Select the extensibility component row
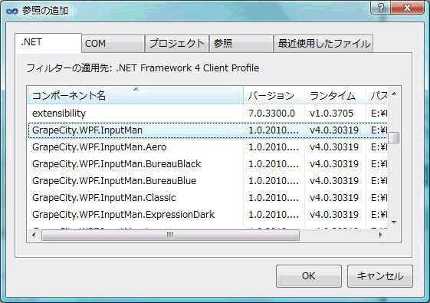430x303 pixels. (x=208, y=113)
